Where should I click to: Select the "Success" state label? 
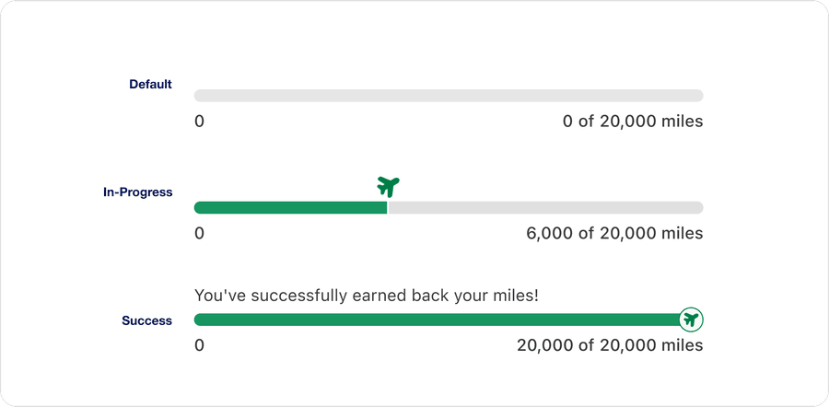(x=146, y=321)
